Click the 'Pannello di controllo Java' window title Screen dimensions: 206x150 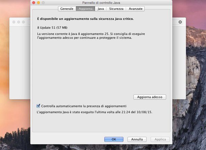[x=101, y=3]
